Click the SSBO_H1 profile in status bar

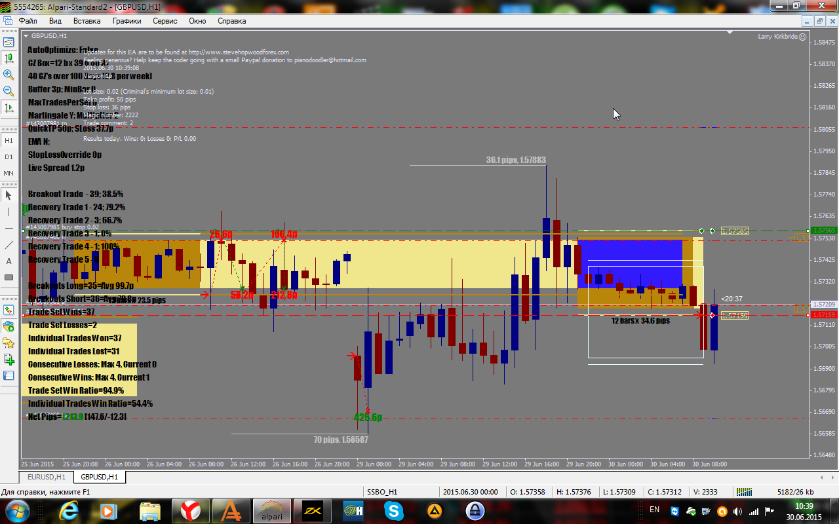point(381,492)
